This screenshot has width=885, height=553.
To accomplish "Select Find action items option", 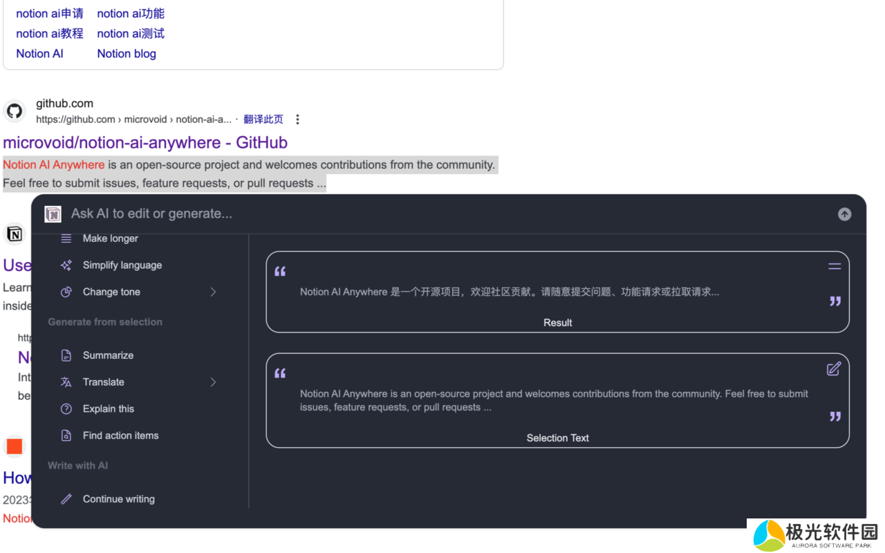I will (120, 435).
